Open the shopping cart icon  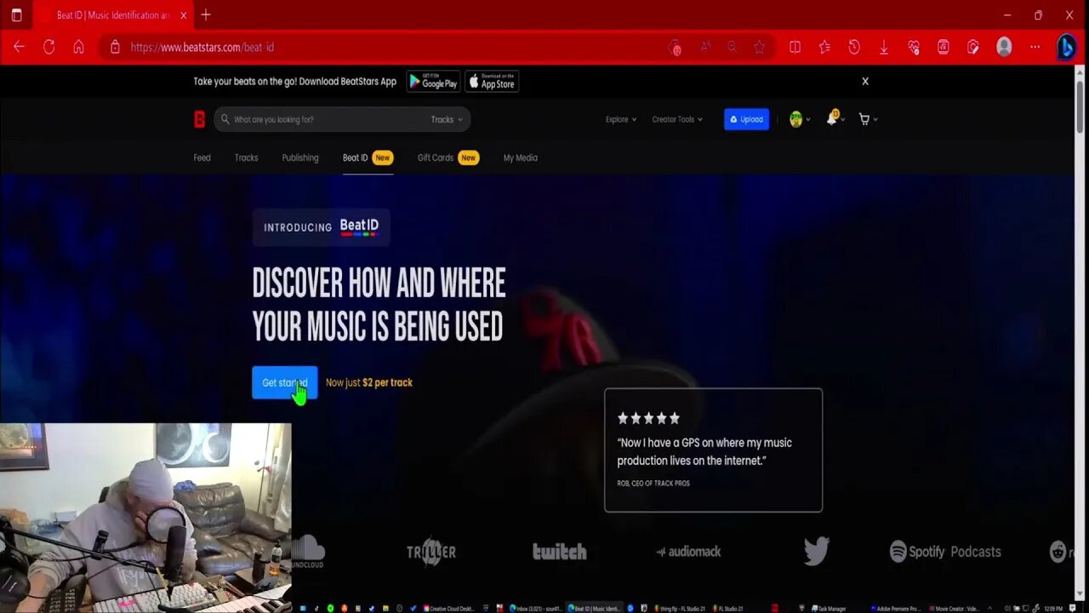click(x=864, y=119)
